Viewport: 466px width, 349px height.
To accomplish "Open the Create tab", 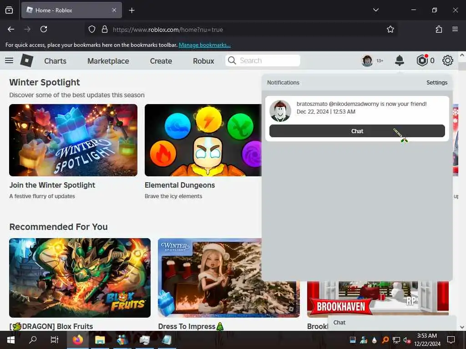I will pyautogui.click(x=161, y=61).
